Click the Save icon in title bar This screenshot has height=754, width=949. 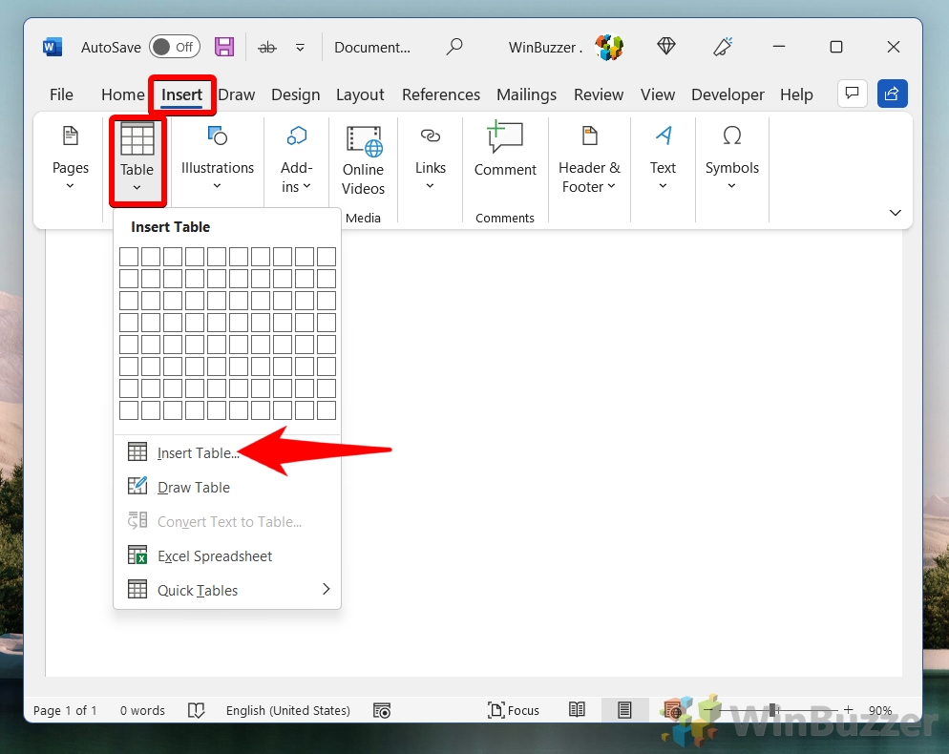point(224,47)
